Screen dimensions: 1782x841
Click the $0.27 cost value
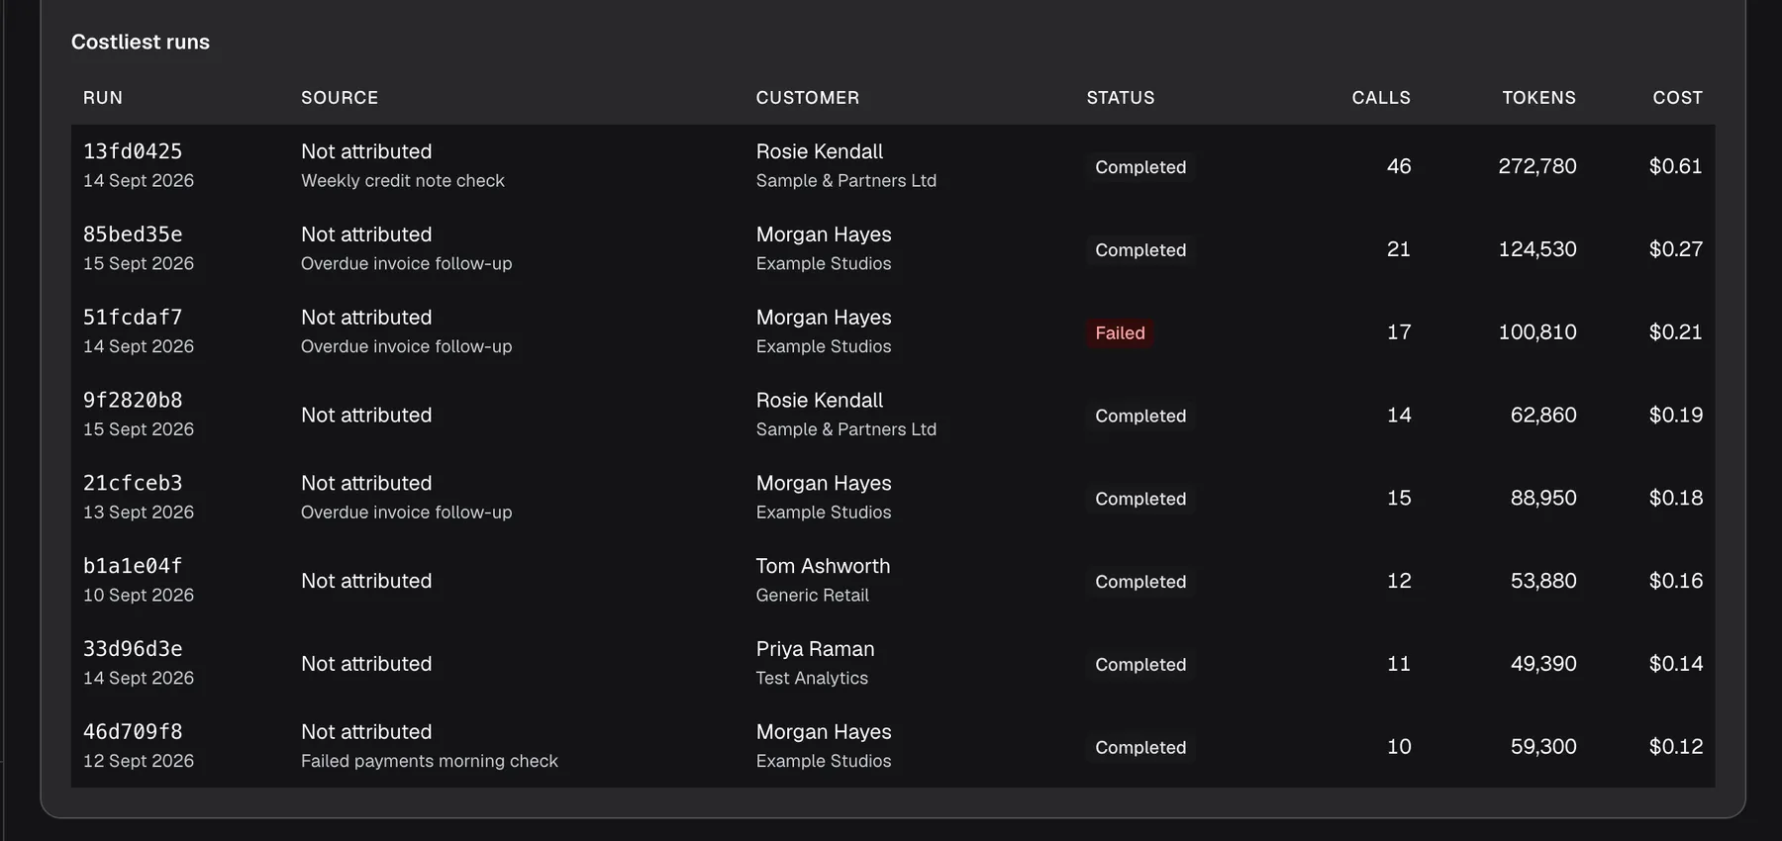coord(1676,249)
